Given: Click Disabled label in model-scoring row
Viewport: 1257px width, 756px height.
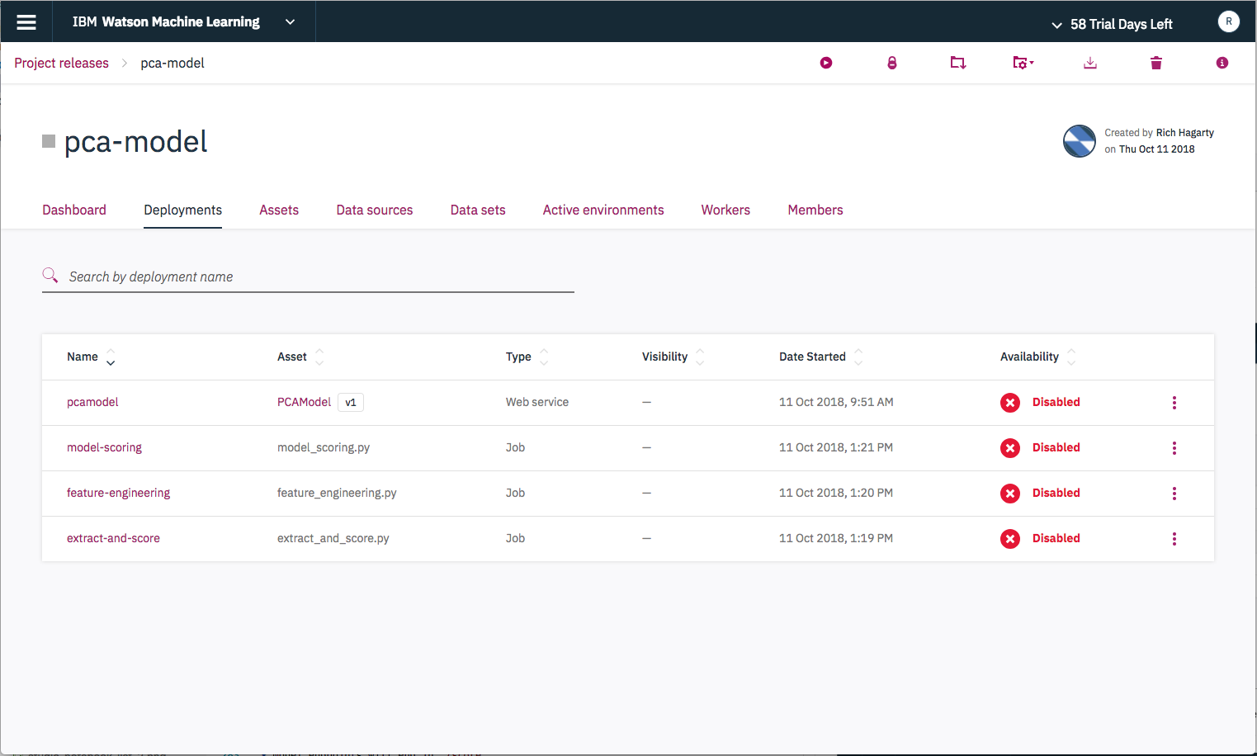Looking at the screenshot, I should (x=1056, y=447).
